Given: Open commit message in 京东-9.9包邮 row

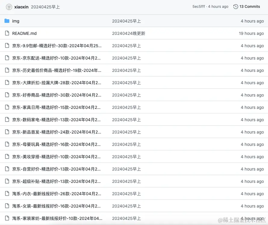Looking at the screenshot, I should click(126, 46).
